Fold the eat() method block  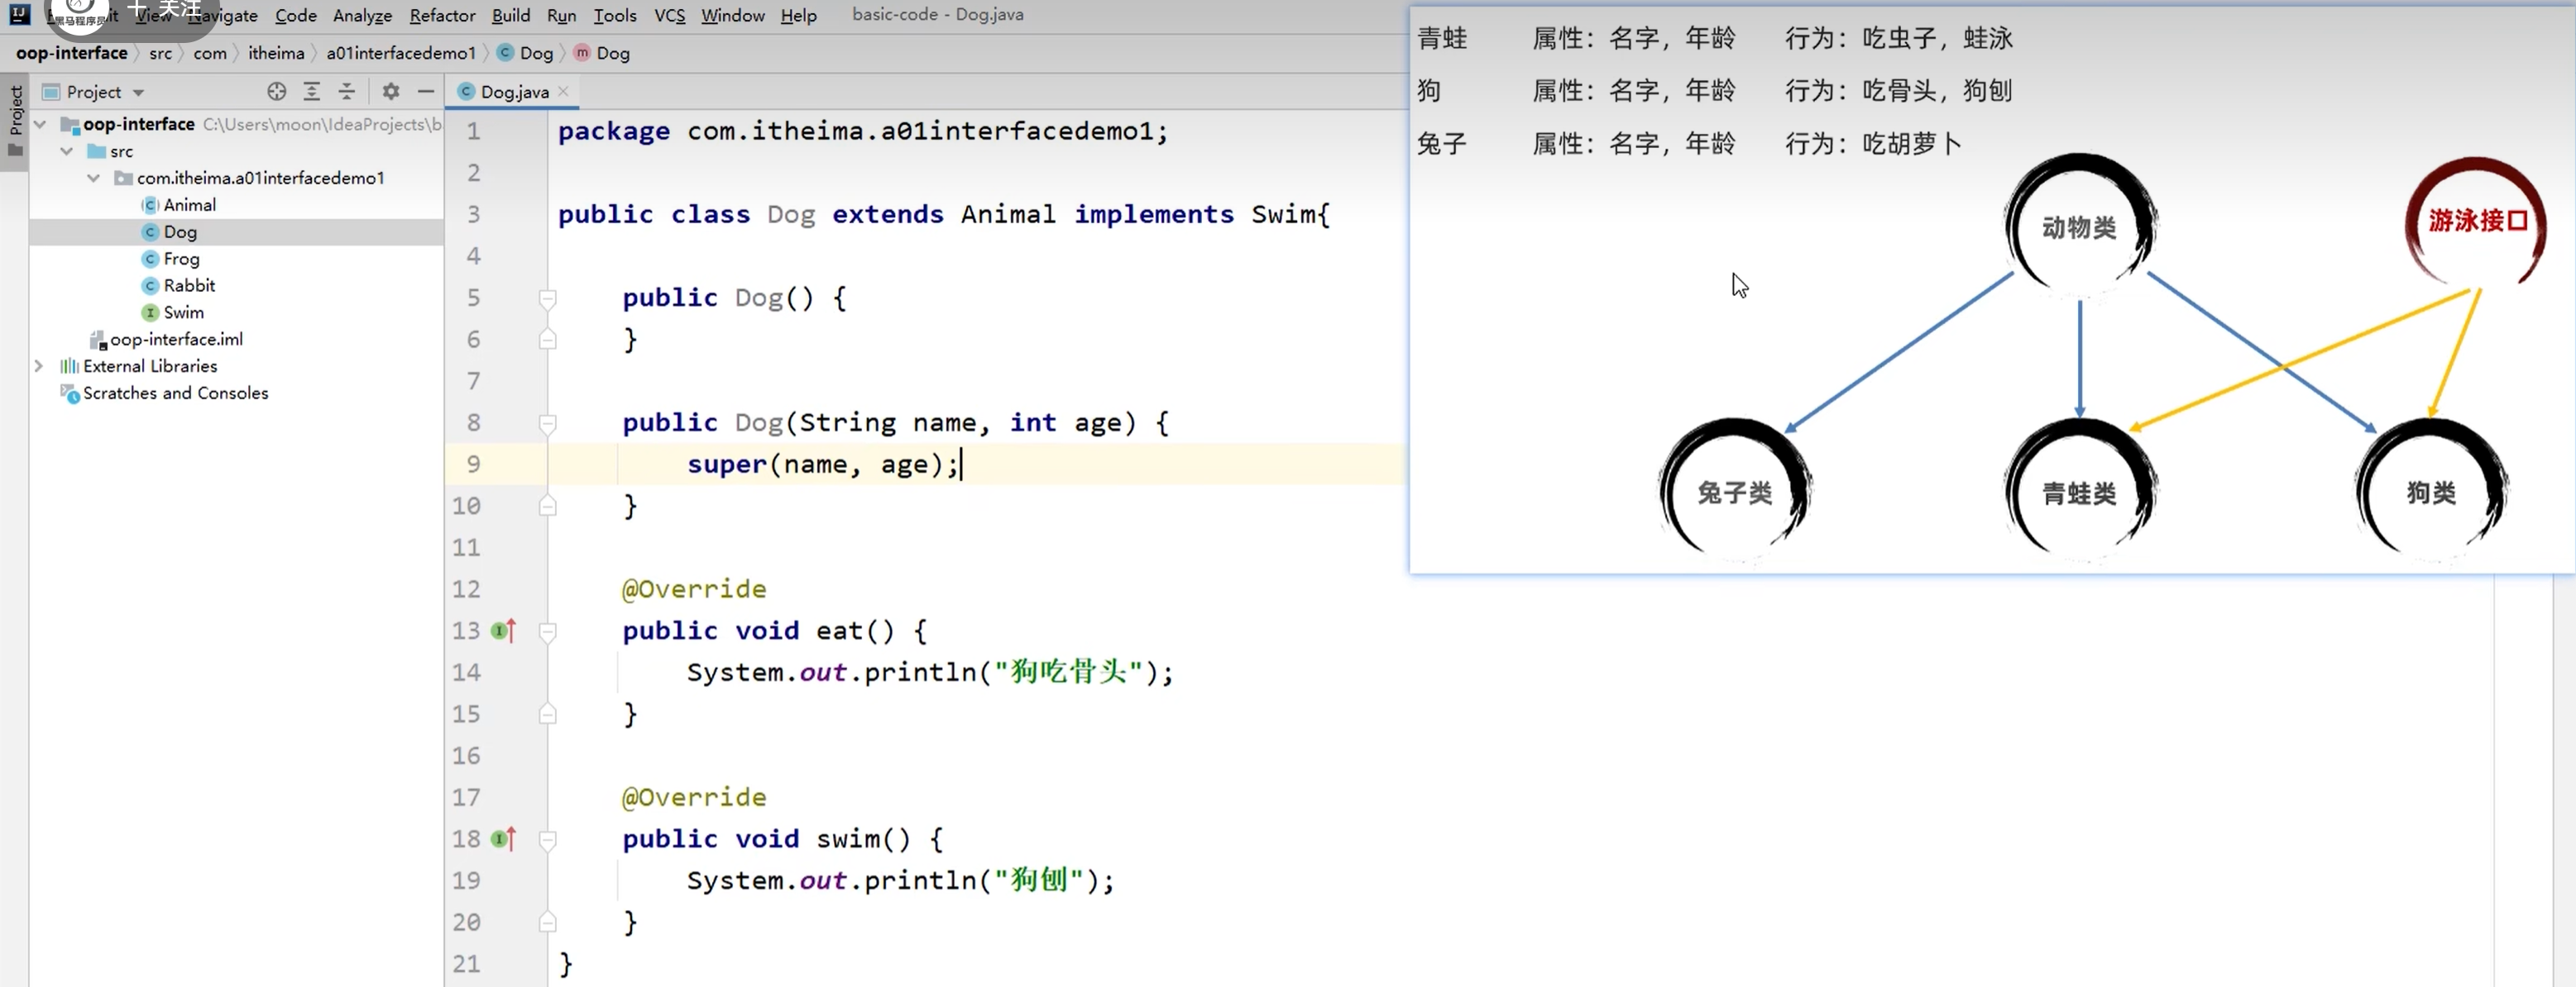point(547,632)
